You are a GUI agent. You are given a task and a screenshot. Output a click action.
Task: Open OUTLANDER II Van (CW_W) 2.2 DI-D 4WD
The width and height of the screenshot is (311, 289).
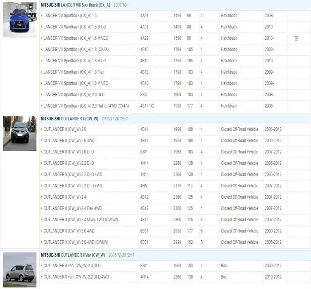pyautogui.click(x=76, y=277)
